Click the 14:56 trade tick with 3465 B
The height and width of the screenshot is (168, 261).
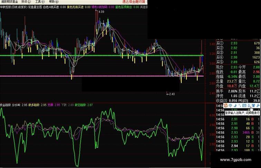coord(238,132)
